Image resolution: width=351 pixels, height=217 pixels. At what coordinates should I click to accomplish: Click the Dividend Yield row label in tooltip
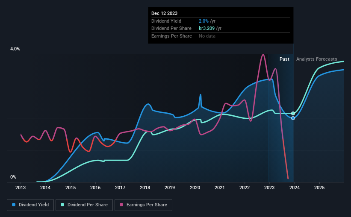166,21
